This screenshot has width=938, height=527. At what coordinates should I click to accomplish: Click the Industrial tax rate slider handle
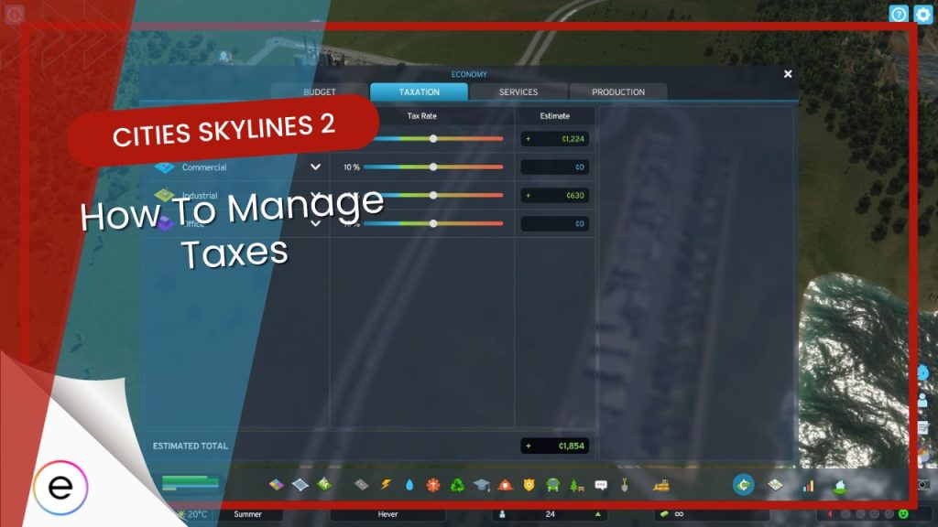click(x=433, y=195)
